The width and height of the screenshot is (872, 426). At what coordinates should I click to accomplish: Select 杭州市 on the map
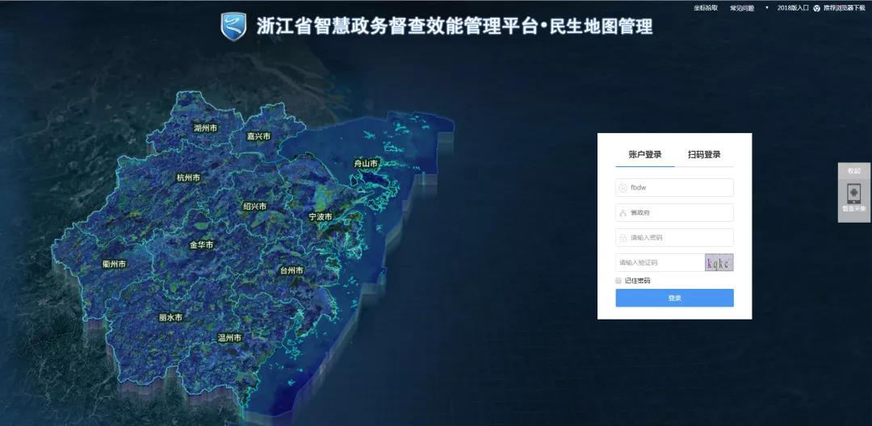click(x=188, y=177)
